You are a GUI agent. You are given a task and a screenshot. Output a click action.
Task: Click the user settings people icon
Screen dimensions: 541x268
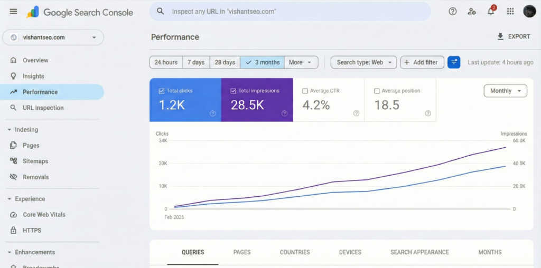[x=471, y=12]
